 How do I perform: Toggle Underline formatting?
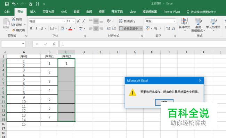(42, 28)
